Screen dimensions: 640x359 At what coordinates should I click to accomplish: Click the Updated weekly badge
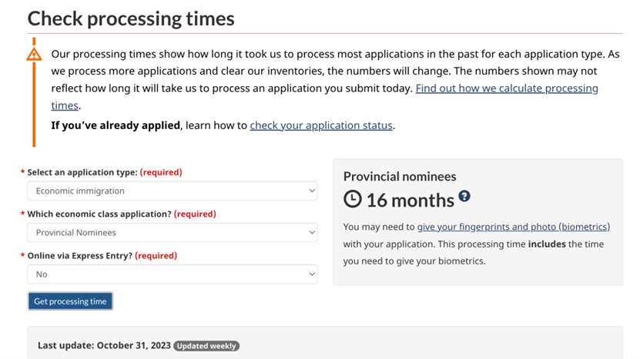point(206,346)
